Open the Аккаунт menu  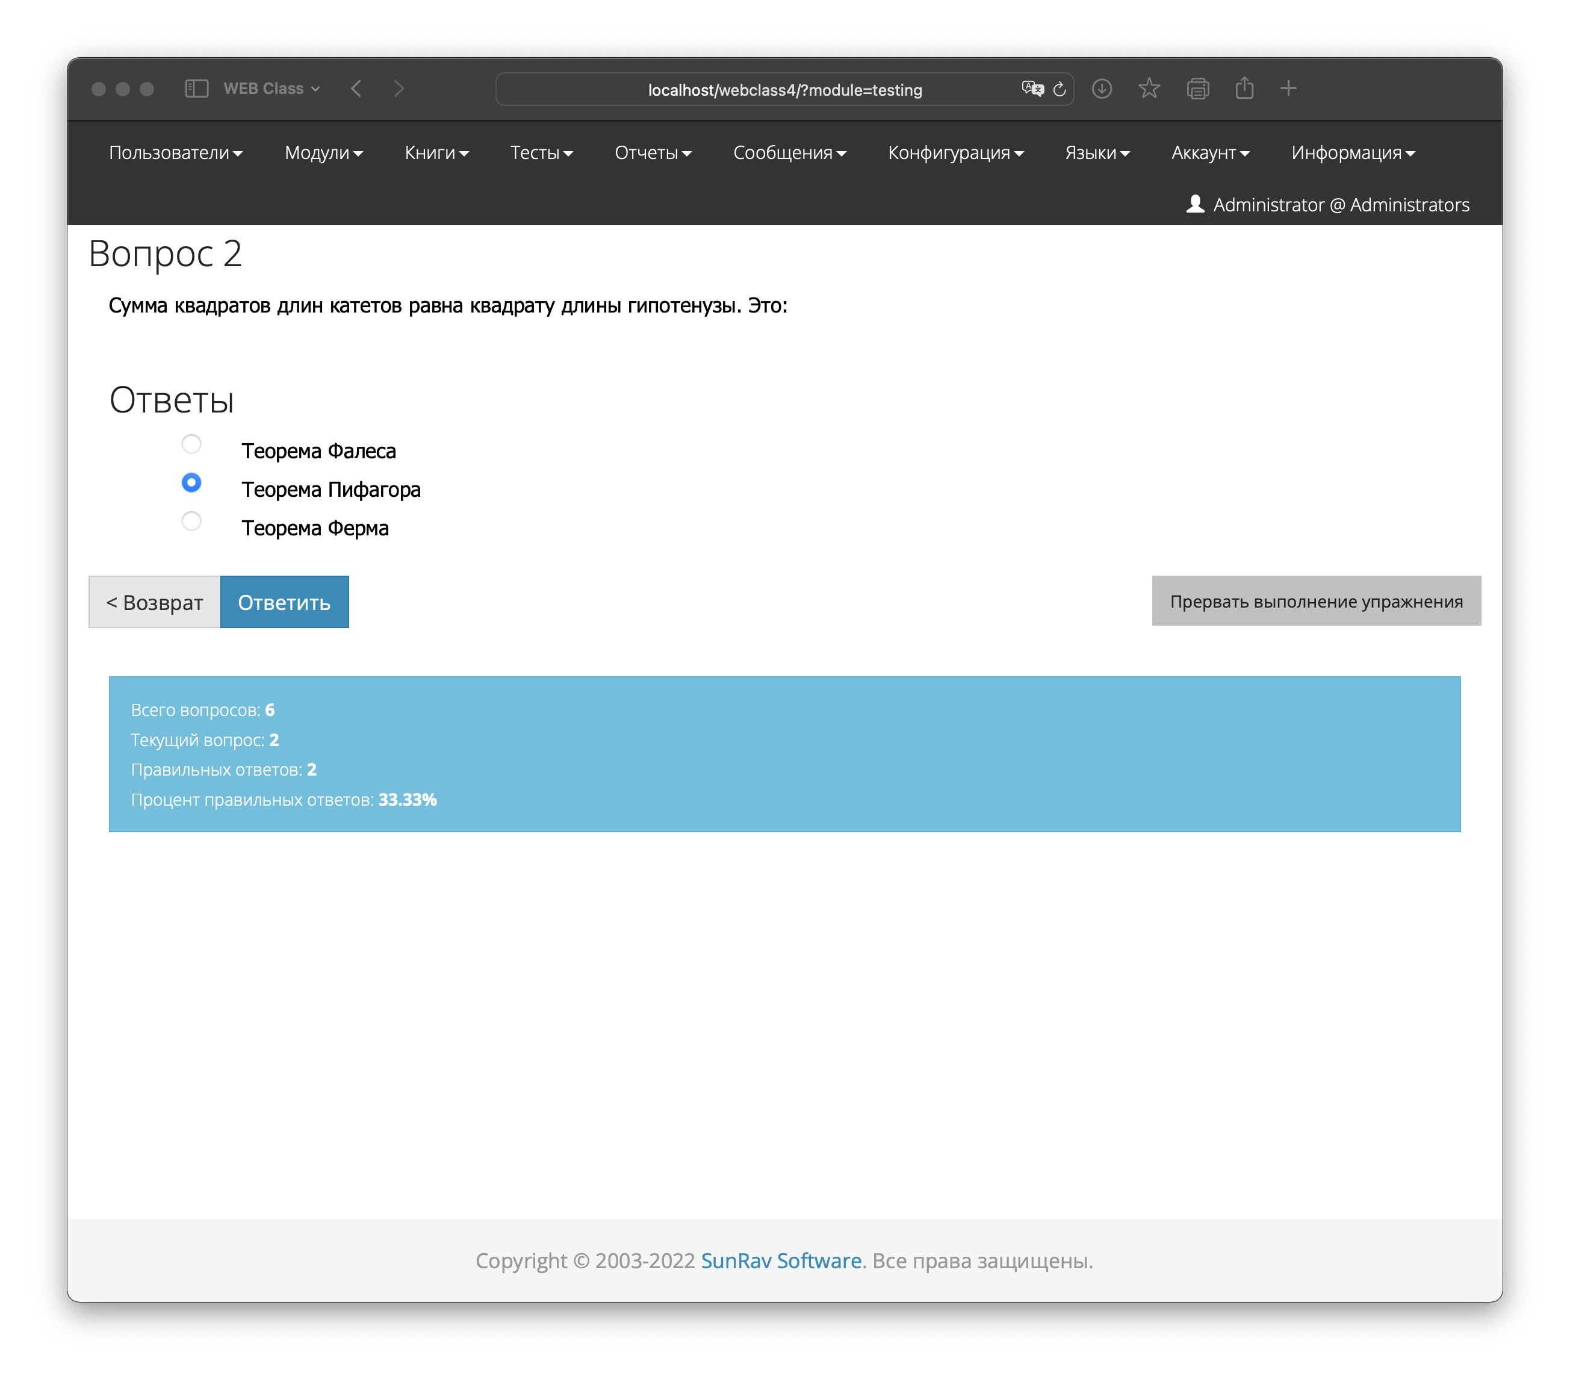point(1211,153)
